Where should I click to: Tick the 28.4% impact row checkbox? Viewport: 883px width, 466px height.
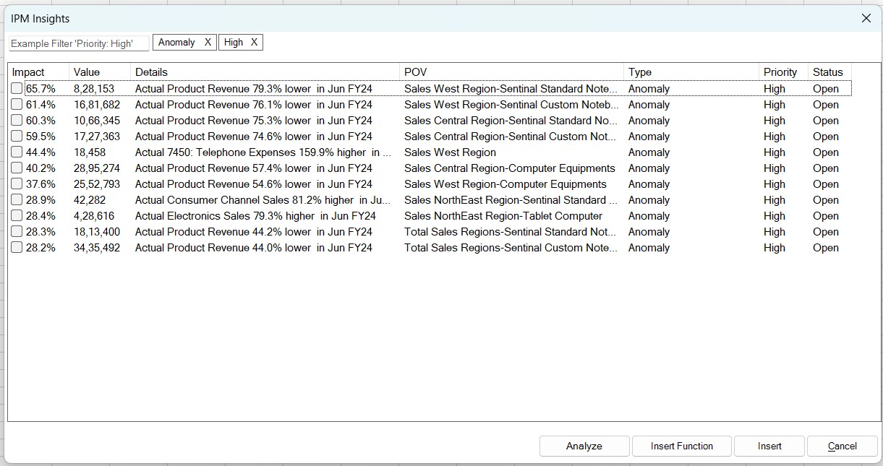click(x=17, y=215)
